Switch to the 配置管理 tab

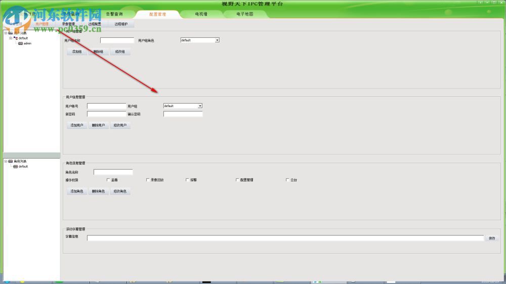(157, 14)
